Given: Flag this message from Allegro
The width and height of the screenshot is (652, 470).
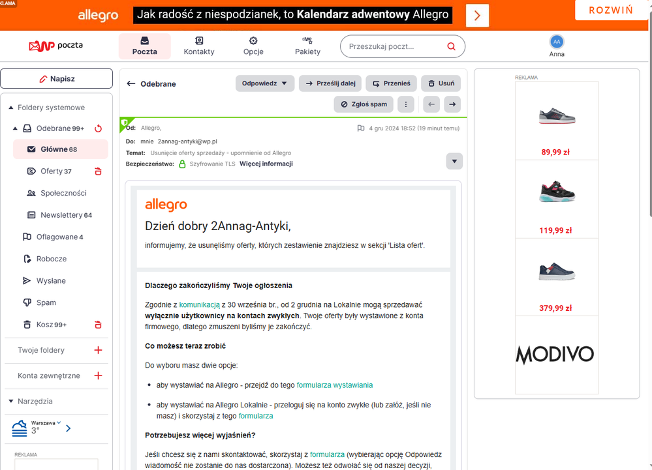Looking at the screenshot, I should pos(361,128).
